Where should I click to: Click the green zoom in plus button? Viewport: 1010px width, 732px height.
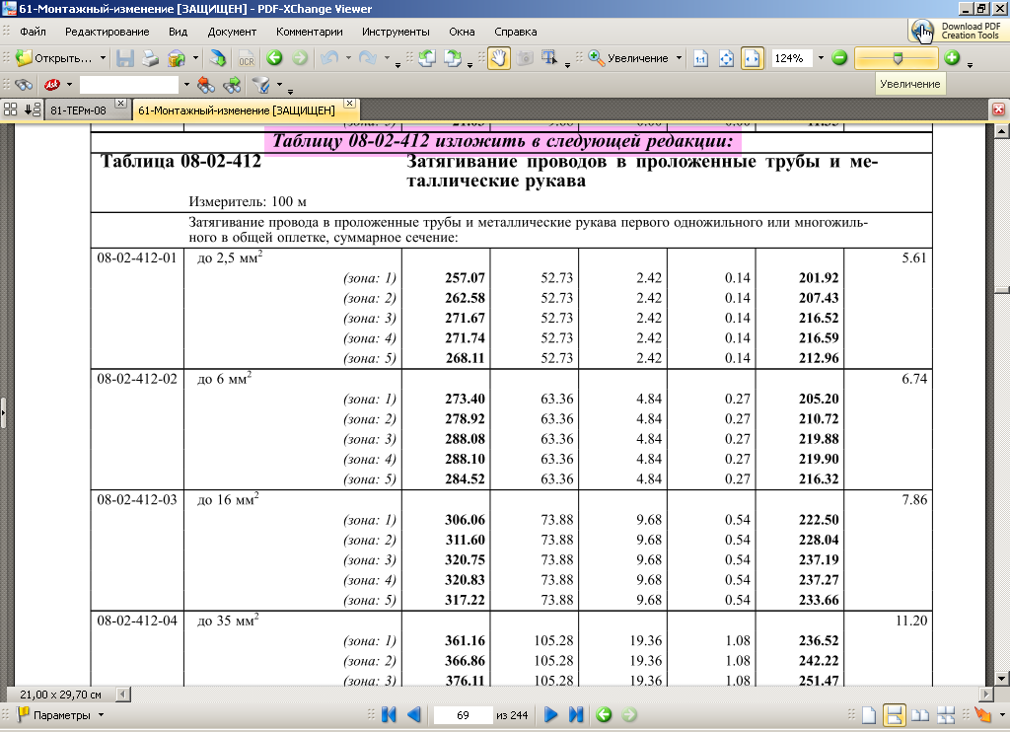pyautogui.click(x=952, y=58)
